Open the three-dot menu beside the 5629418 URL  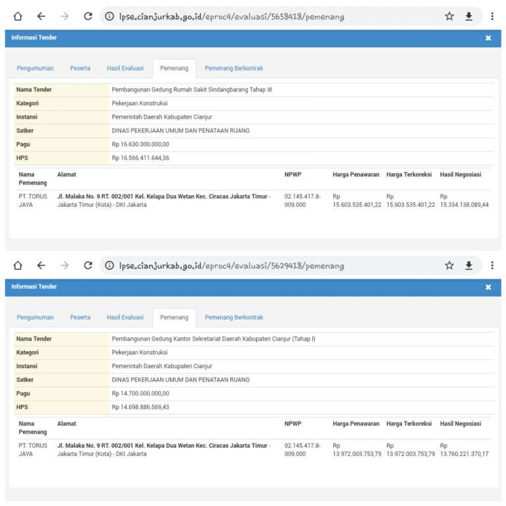click(x=492, y=266)
